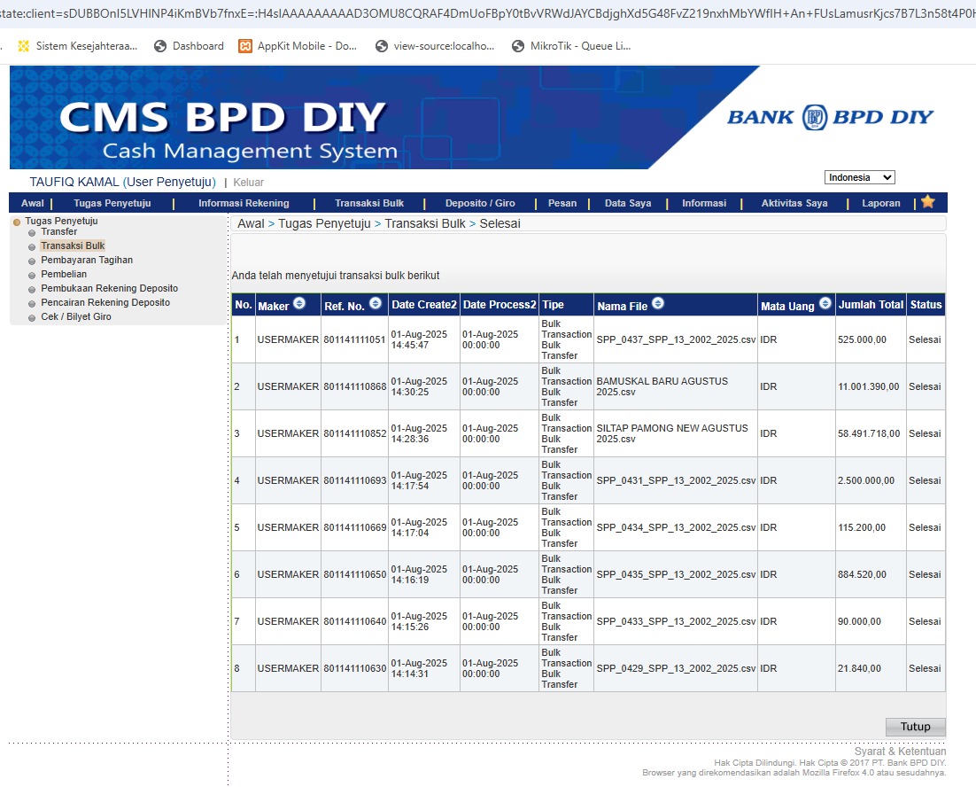
Task: Open Syarat & Ketentuan link
Action: tap(900, 752)
